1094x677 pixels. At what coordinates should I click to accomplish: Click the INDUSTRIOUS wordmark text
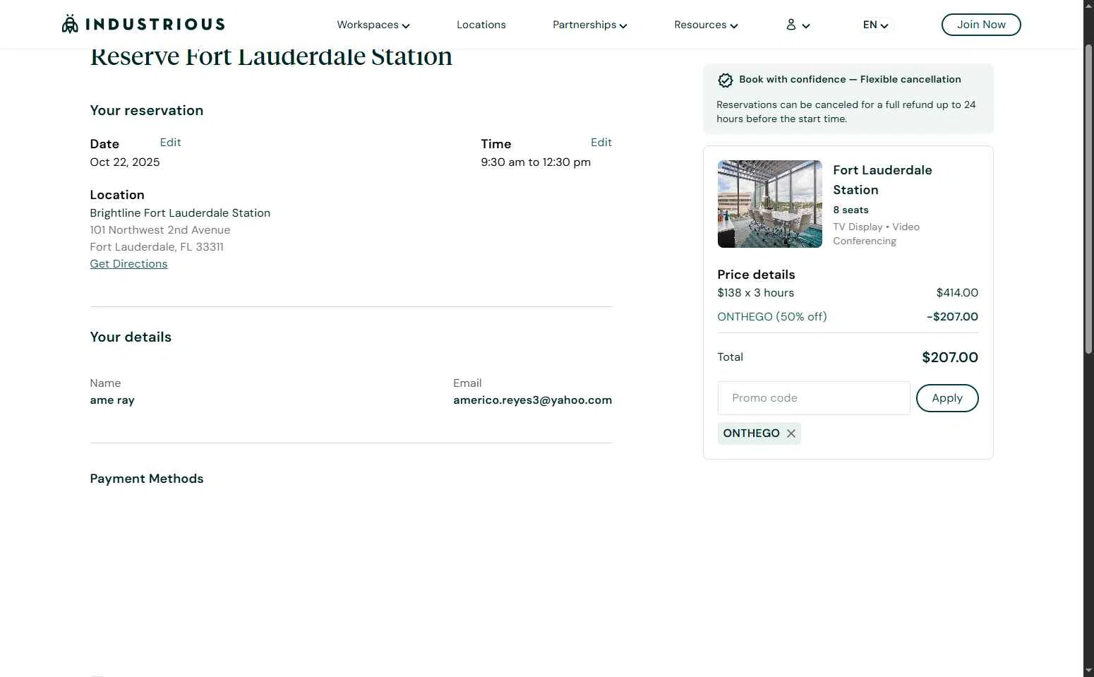click(155, 24)
